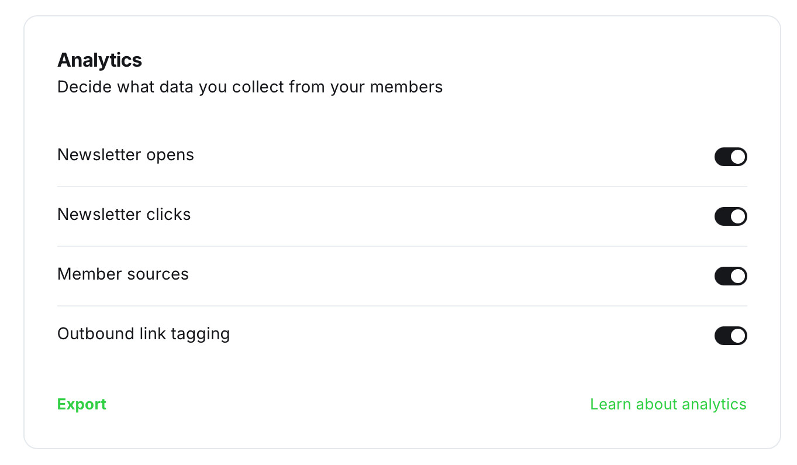Screen dimensions: 797x465
Task: Select the Newsletter clicks label text
Action: [124, 215]
